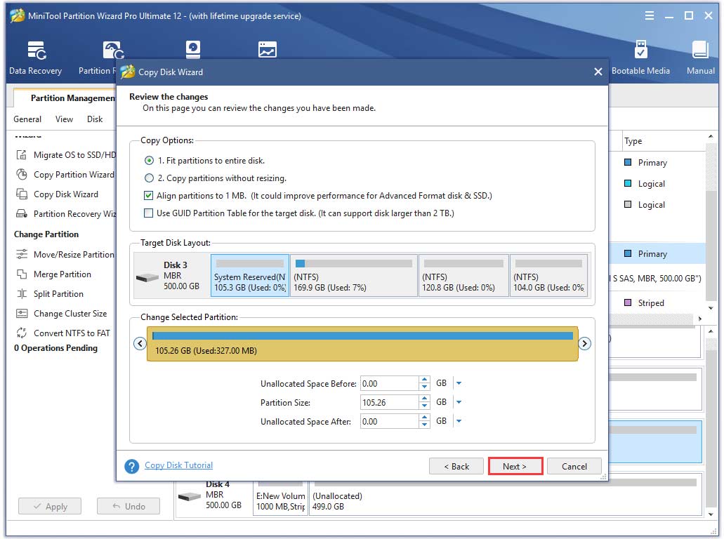The width and height of the screenshot is (724, 539).
Task: Click the Undo button
Action: (129, 506)
